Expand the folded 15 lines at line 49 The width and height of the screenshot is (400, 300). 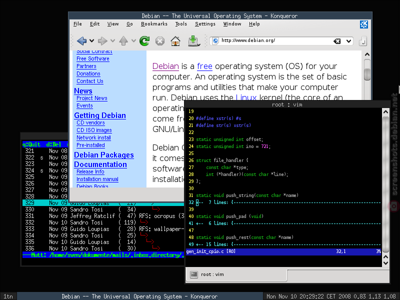tap(288, 244)
